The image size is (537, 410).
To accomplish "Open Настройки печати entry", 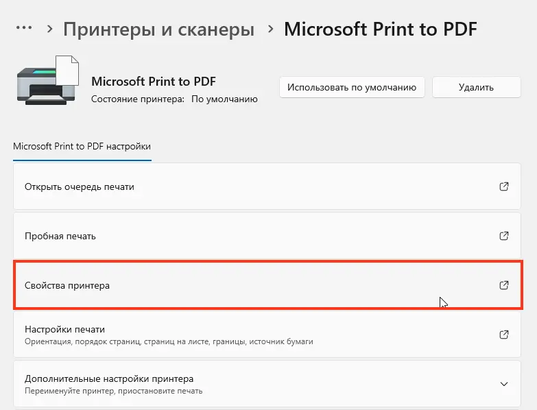I will (x=267, y=335).
